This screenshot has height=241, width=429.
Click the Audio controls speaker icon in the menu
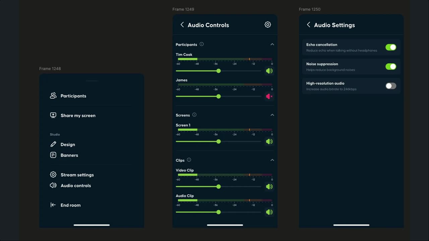point(53,185)
